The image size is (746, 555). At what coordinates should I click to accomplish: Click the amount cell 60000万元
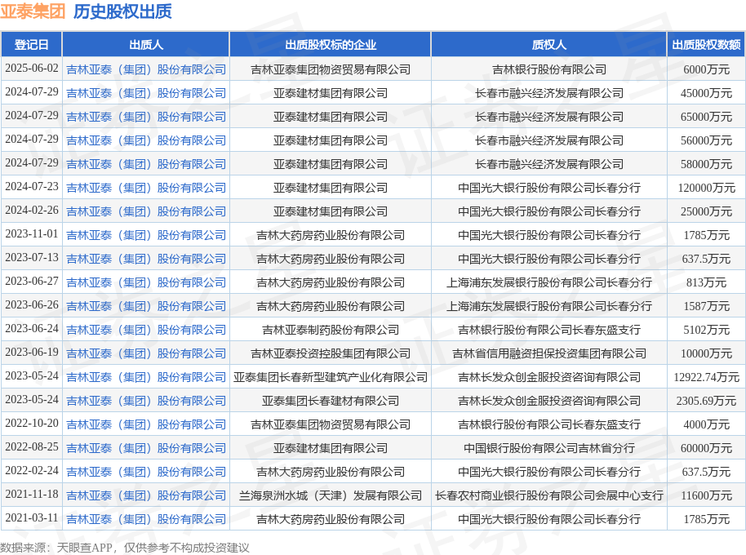[x=707, y=448]
